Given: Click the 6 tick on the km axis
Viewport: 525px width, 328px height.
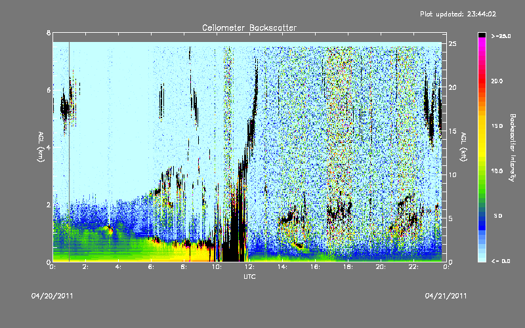Looking at the screenshot, I should [49, 90].
